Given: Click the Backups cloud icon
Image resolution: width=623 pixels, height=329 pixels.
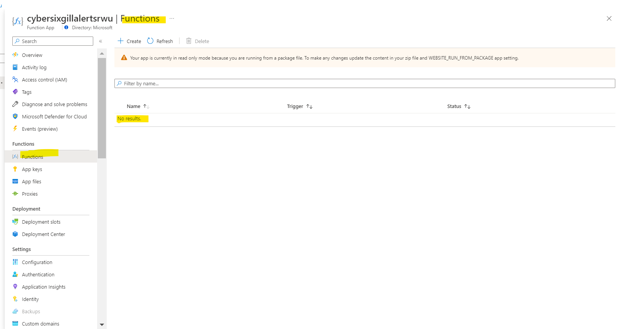Looking at the screenshot, I should 15,311.
